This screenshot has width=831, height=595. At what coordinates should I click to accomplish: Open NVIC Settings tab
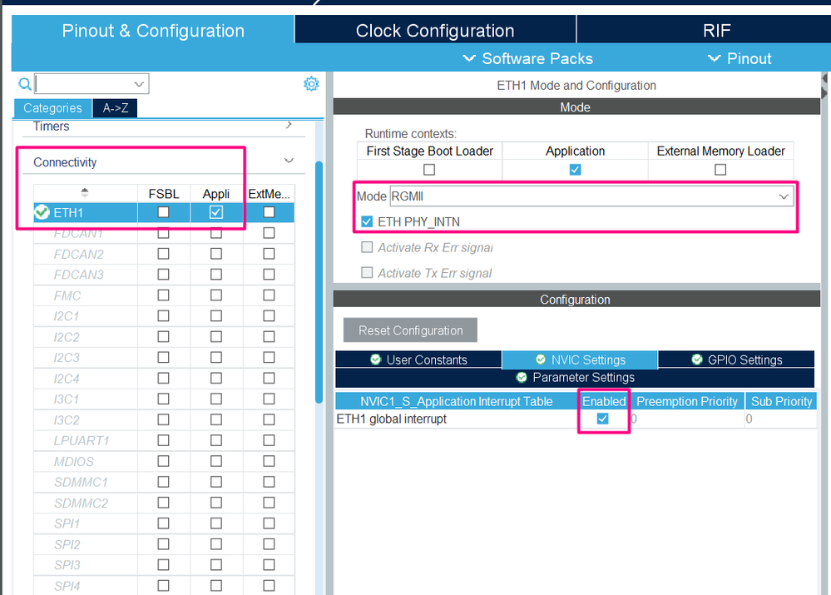click(580, 359)
